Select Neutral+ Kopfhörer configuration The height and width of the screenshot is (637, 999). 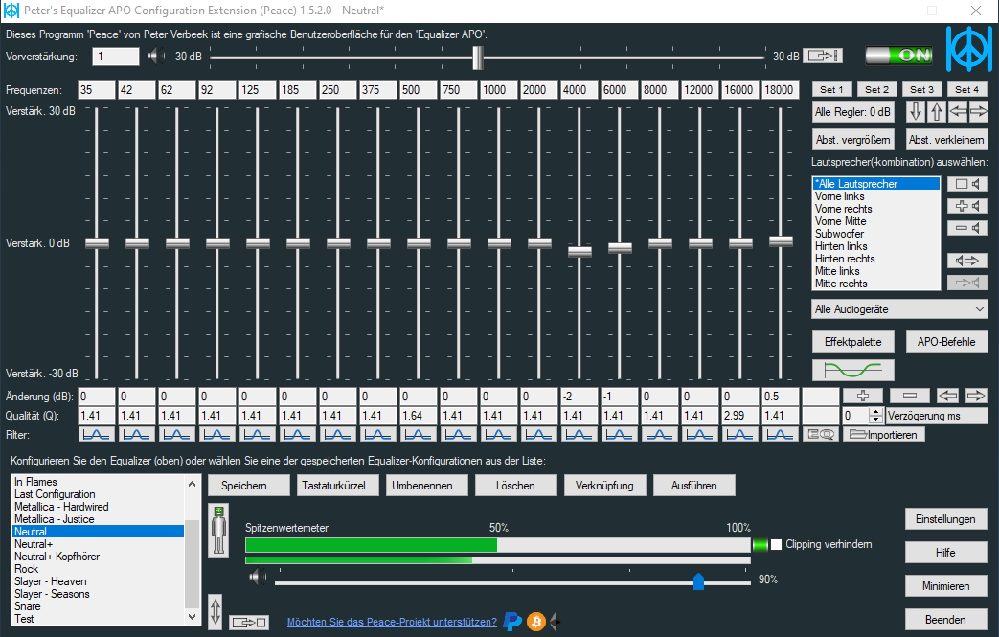(98, 557)
